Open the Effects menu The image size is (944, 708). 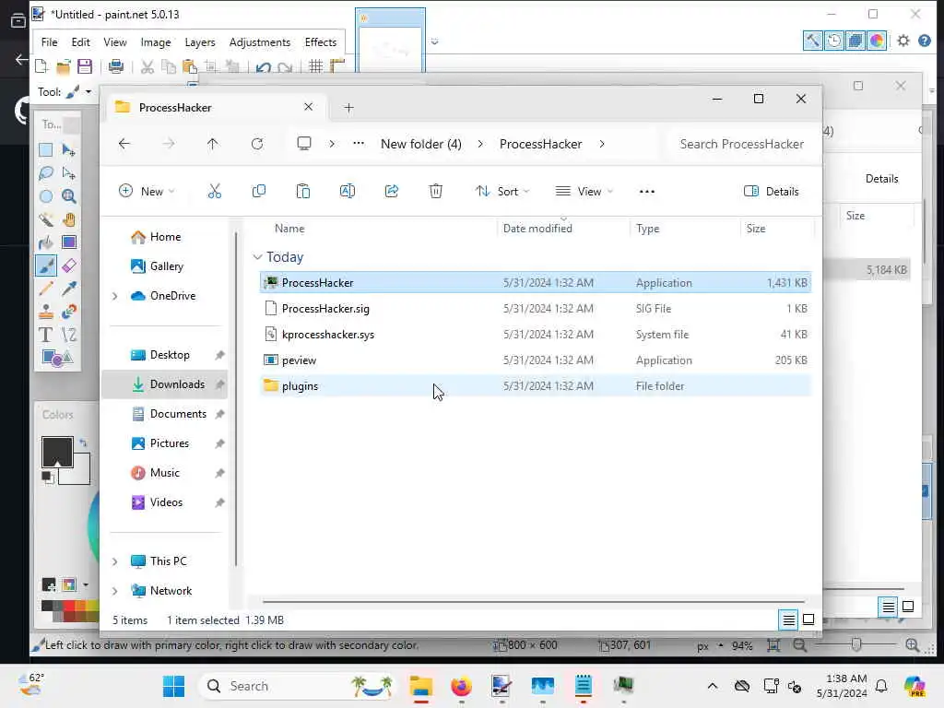click(x=320, y=42)
